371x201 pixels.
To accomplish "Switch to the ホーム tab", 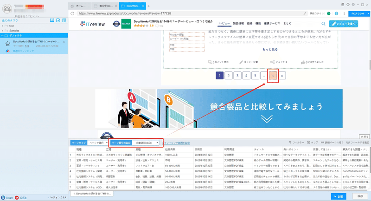I will [80, 6].
